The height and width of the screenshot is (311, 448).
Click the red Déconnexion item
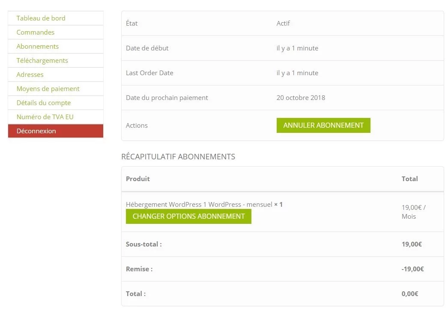[55, 131]
